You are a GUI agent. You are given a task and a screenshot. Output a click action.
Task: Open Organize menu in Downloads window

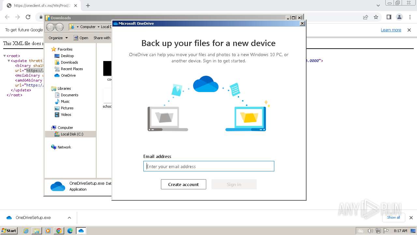coord(58,38)
